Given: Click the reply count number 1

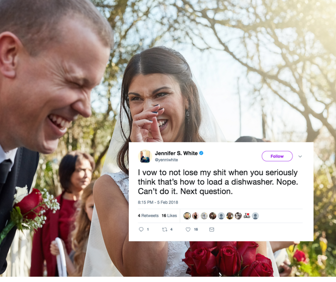Looking at the screenshot, I should pyautogui.click(x=147, y=229).
